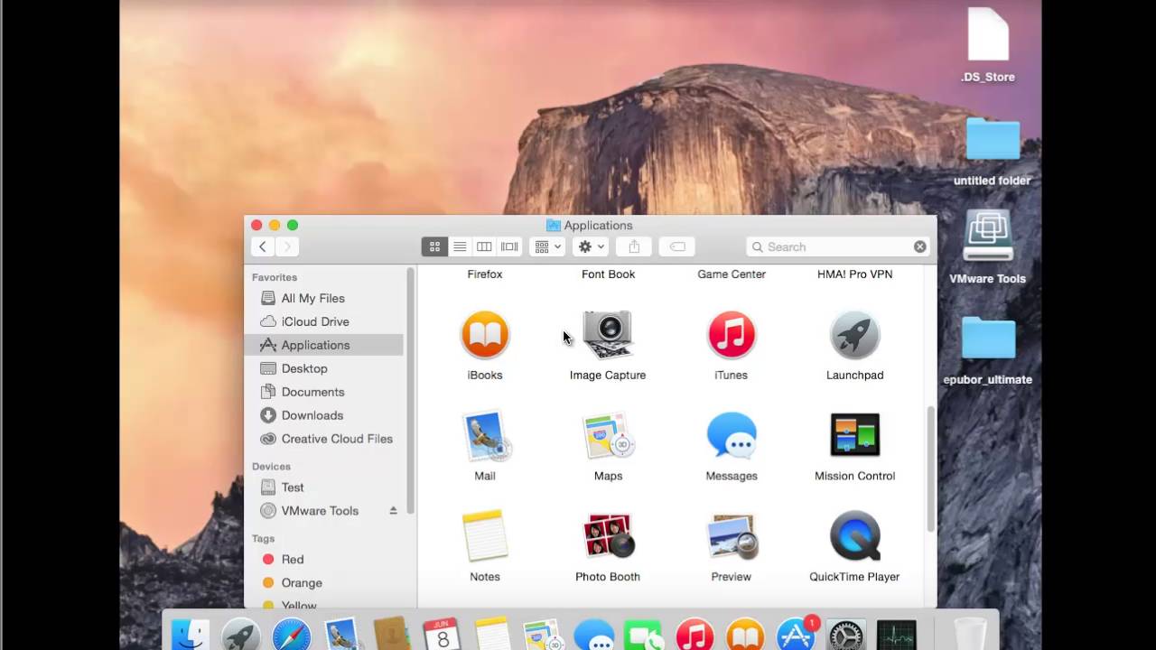1156x650 pixels.
Task: Open the iBooks app icon in Applications
Action: 485,335
